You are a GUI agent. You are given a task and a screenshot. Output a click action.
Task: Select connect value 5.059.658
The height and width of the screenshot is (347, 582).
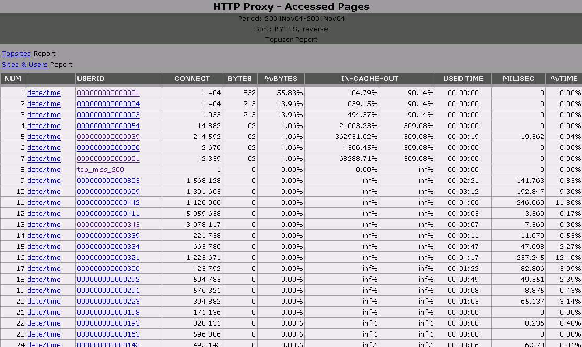[x=192, y=214]
